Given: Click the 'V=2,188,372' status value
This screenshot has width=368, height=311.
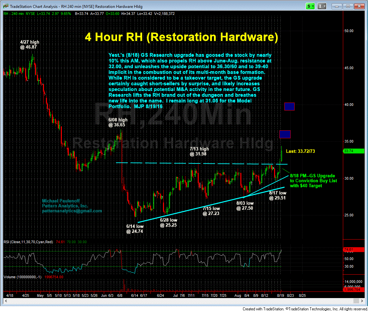Looking at the screenshot, I should [x=164, y=14].
